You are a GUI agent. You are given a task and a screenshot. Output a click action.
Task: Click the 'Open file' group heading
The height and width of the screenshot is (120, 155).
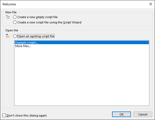[12, 30]
